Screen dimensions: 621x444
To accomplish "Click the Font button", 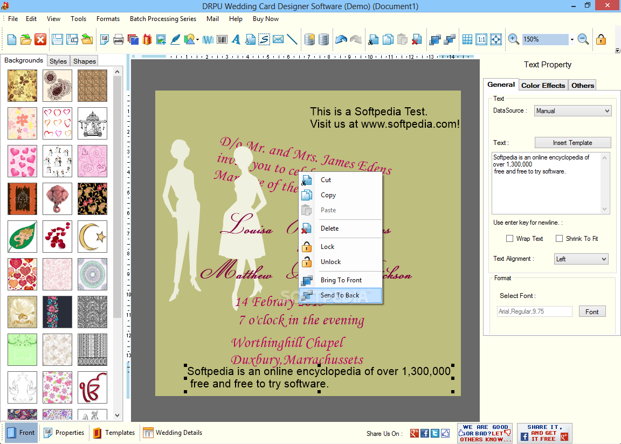I will click(x=592, y=311).
